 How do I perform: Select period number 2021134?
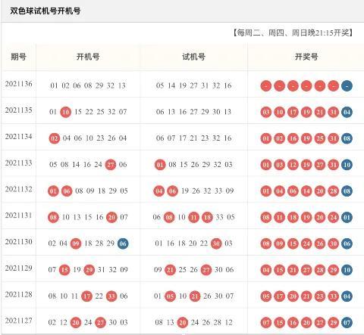tap(19, 137)
